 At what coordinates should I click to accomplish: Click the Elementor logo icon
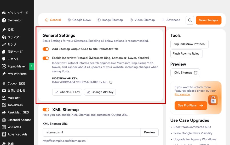pos(4,20)
